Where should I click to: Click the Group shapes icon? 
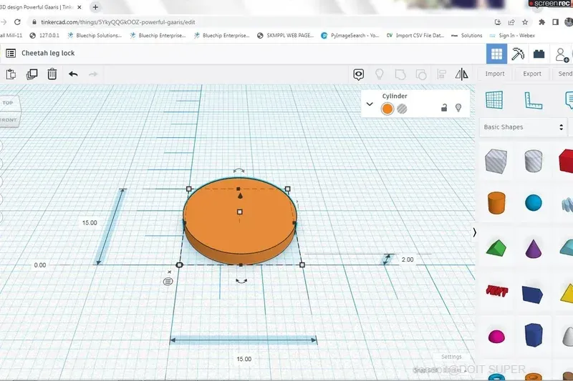pyautogui.click(x=400, y=74)
